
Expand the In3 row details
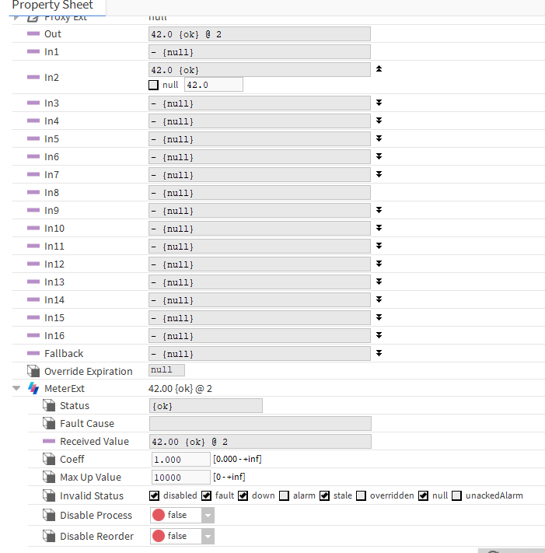click(x=379, y=103)
